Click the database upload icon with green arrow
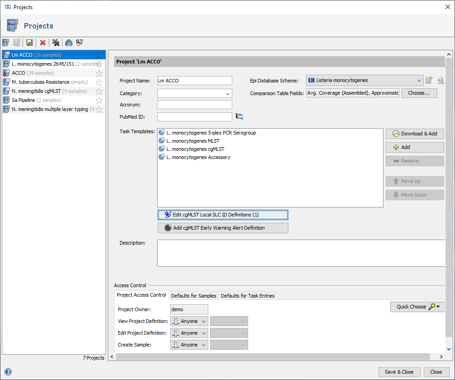455x380 pixels. click(68, 43)
